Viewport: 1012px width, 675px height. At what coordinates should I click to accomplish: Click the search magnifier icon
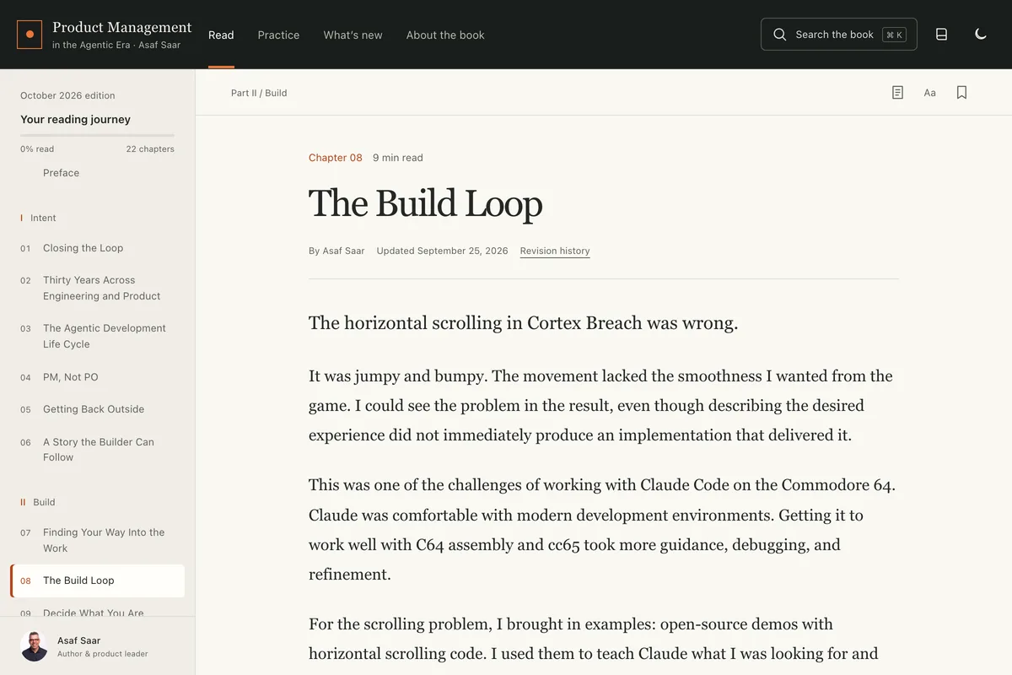pos(780,35)
